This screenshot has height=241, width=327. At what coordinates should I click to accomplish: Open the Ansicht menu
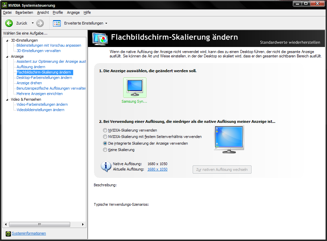click(x=43, y=12)
